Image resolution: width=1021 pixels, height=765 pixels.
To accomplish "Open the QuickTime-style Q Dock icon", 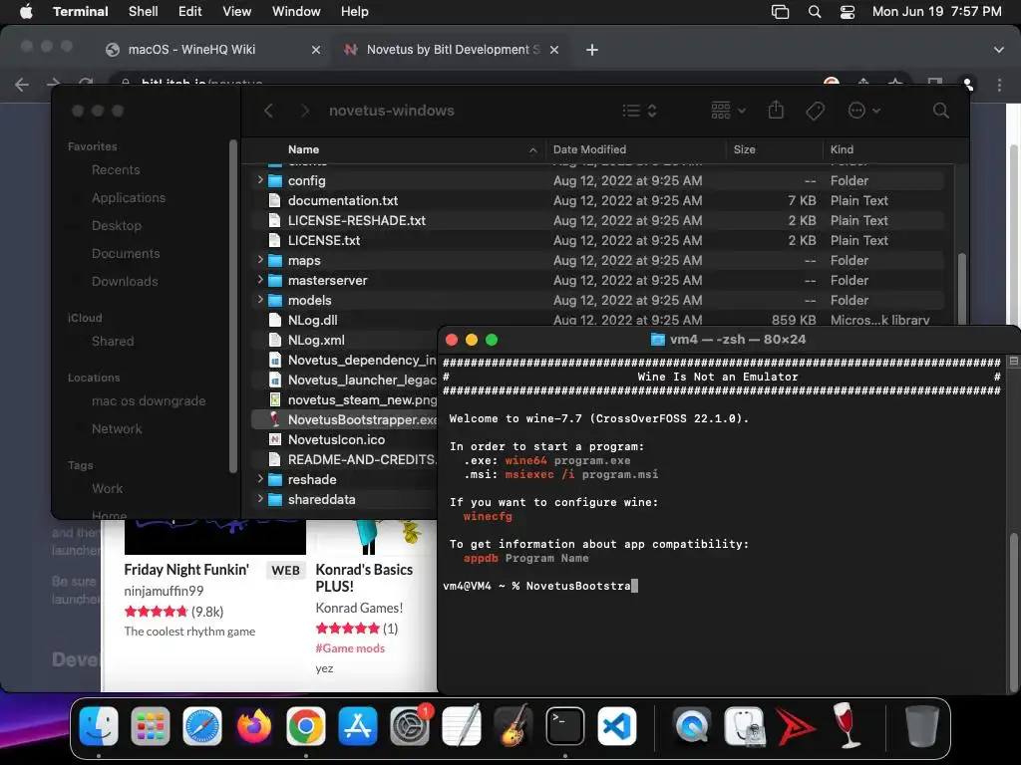I will [692, 725].
